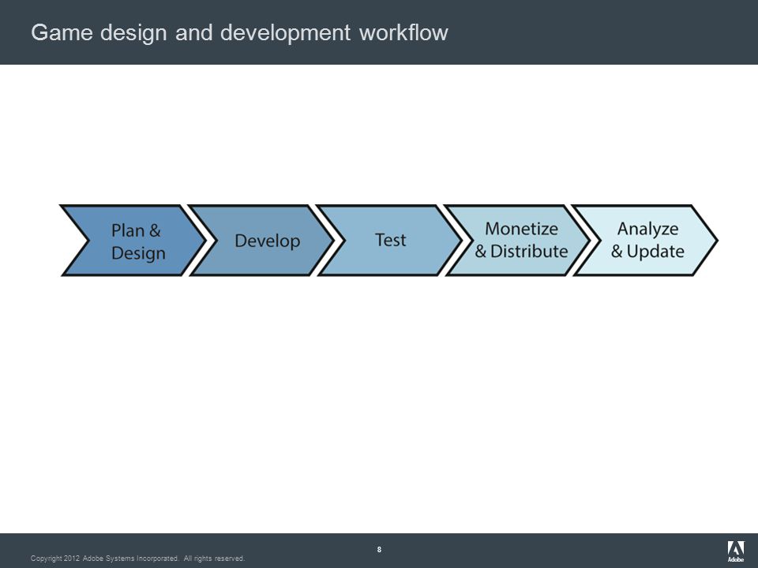Click the word "Analyze" in the last arrow

pos(647,229)
